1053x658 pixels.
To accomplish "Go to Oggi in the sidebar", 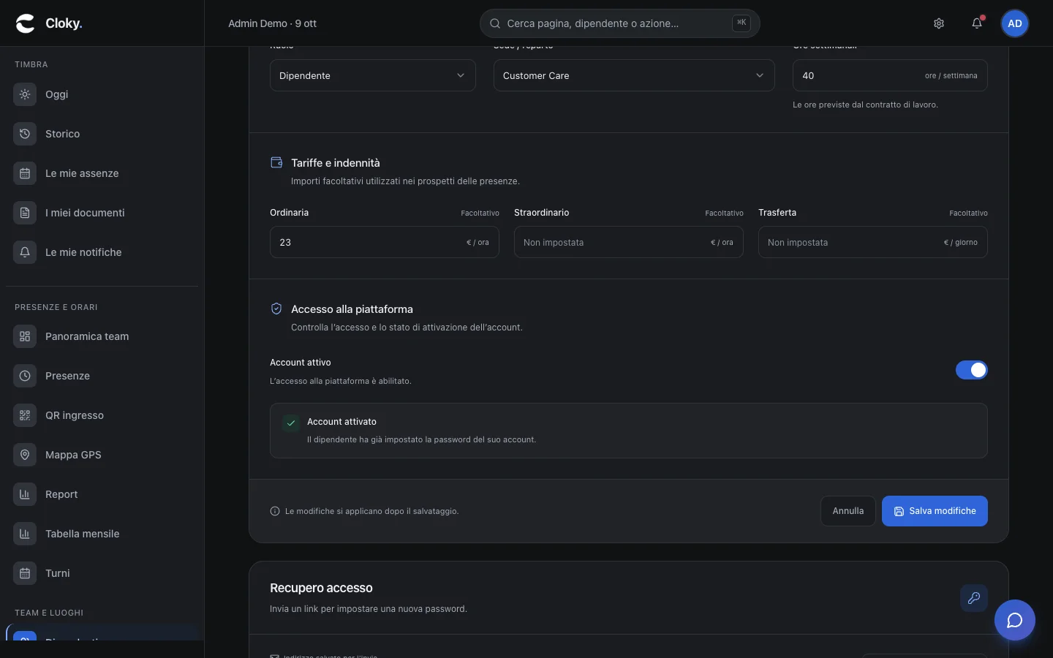I will (102, 94).
